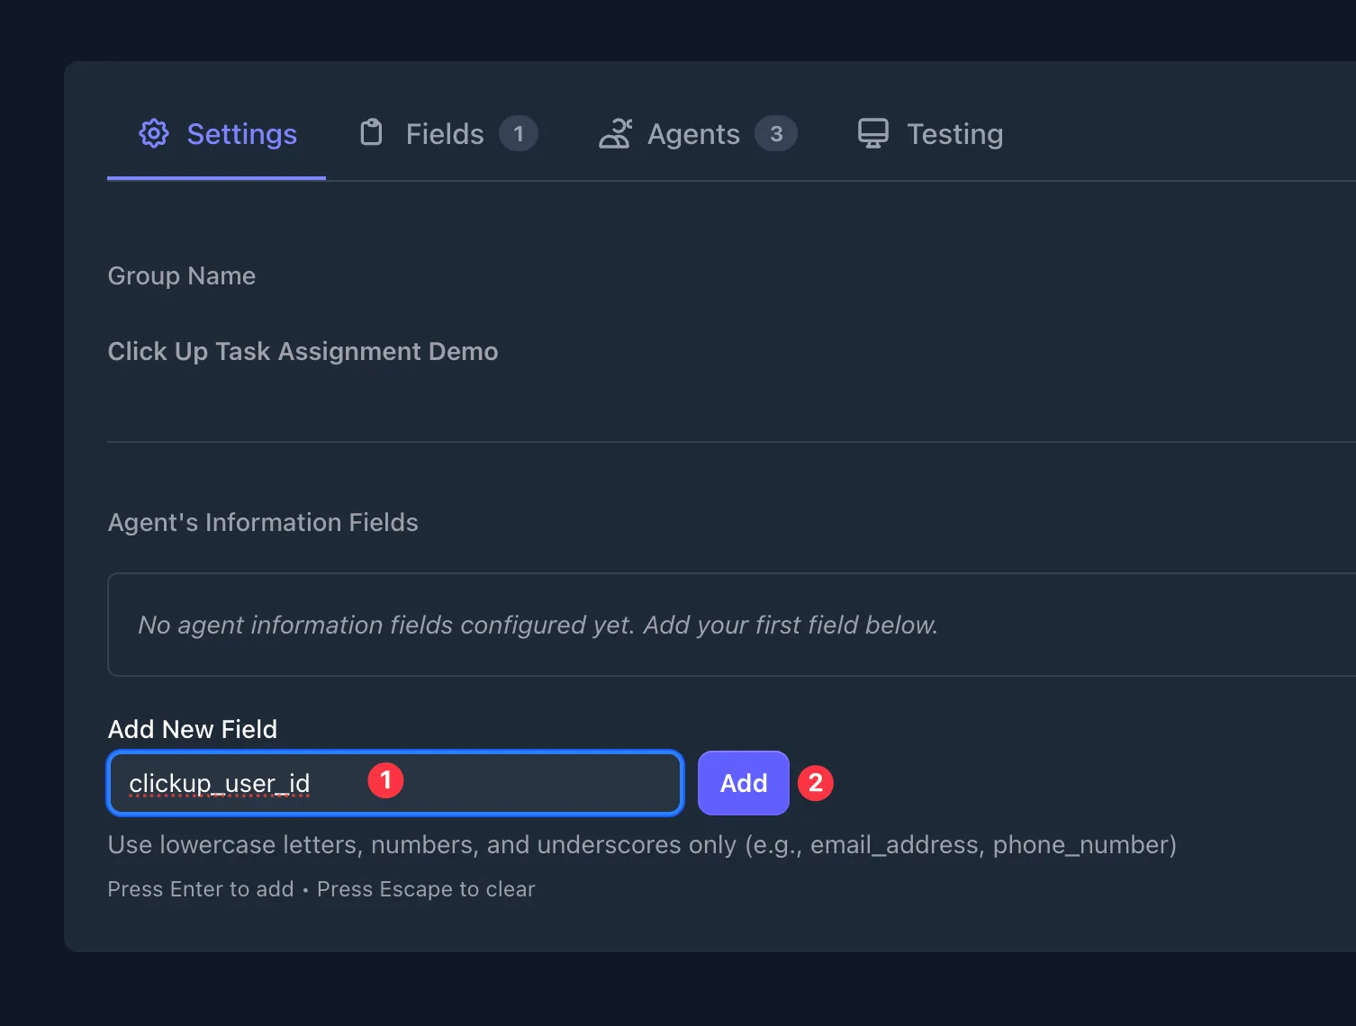This screenshot has height=1026, width=1356.
Task: Click the Settings gear icon
Action: (x=154, y=132)
